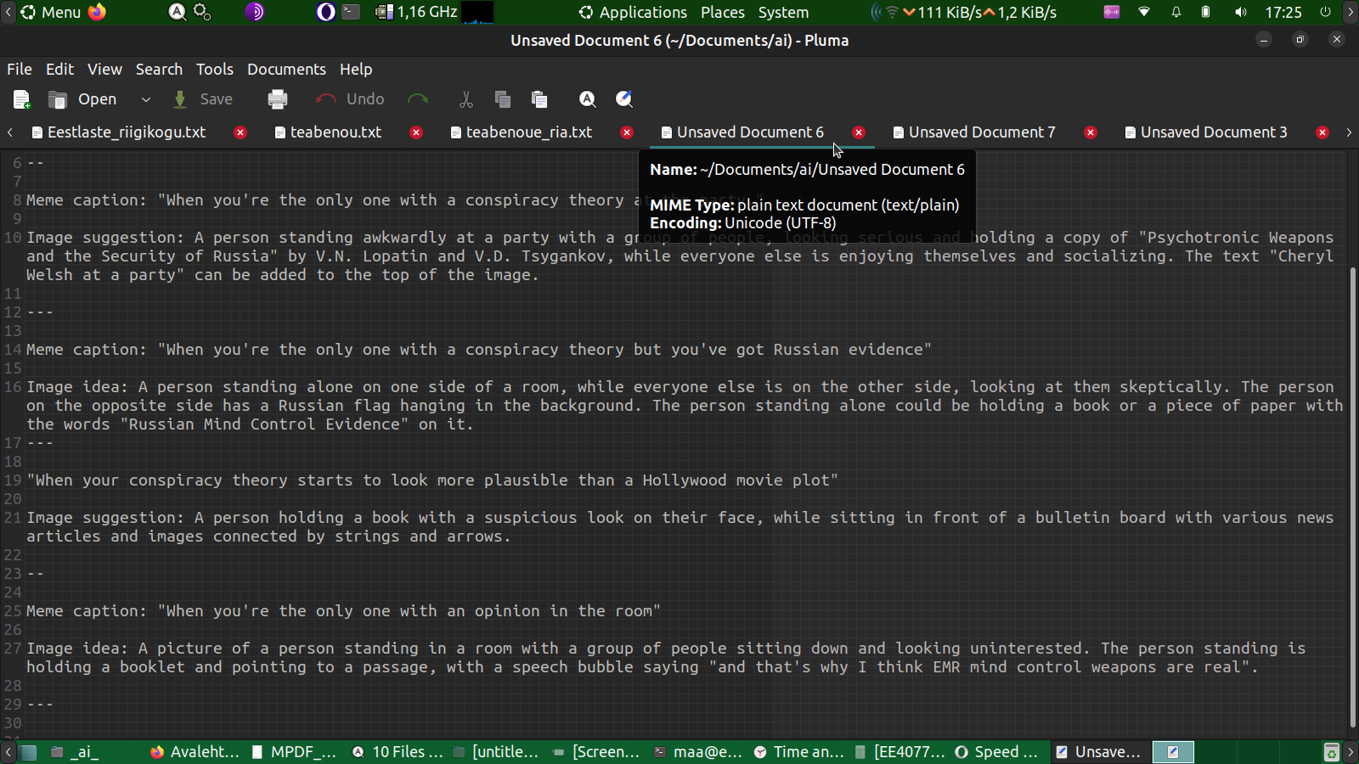Switch to the Avaleht Firefox taskbar window
The width and height of the screenshot is (1359, 764).
(195, 752)
